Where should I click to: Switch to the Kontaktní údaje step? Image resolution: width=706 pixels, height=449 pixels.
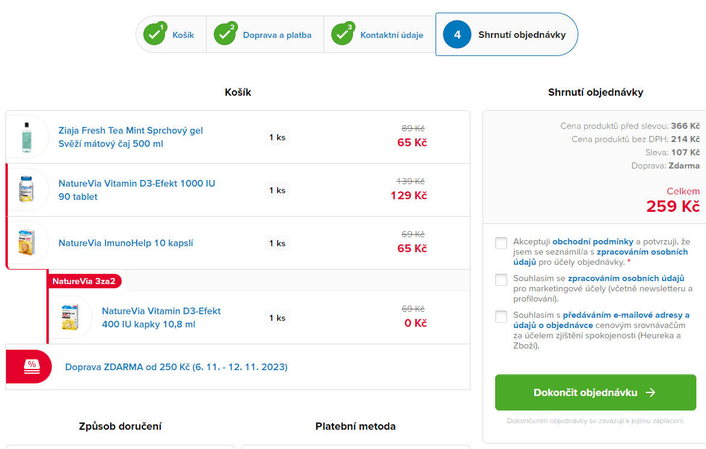pyautogui.click(x=392, y=35)
